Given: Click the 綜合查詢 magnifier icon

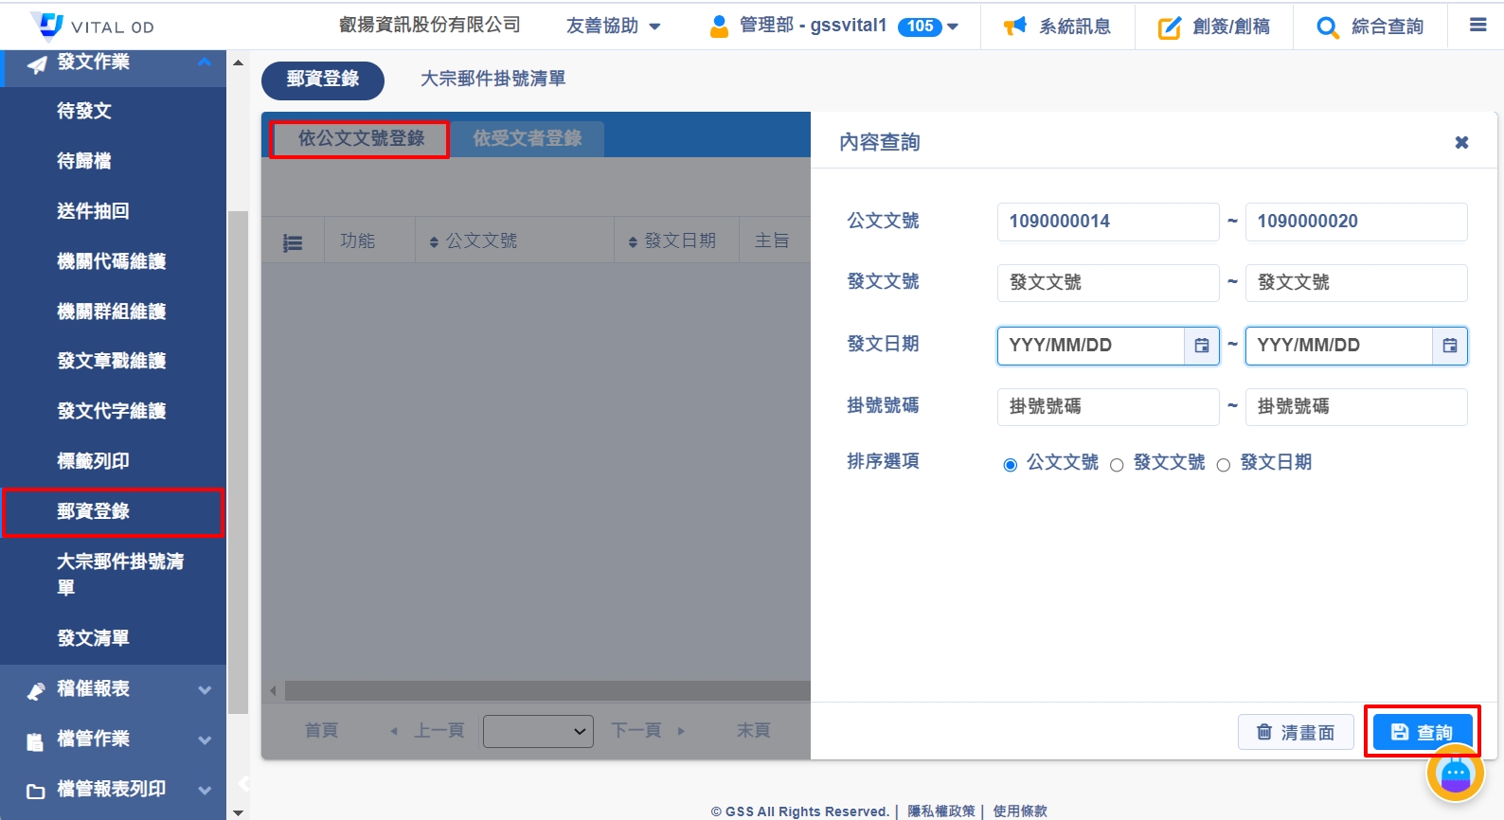Looking at the screenshot, I should [x=1327, y=27].
